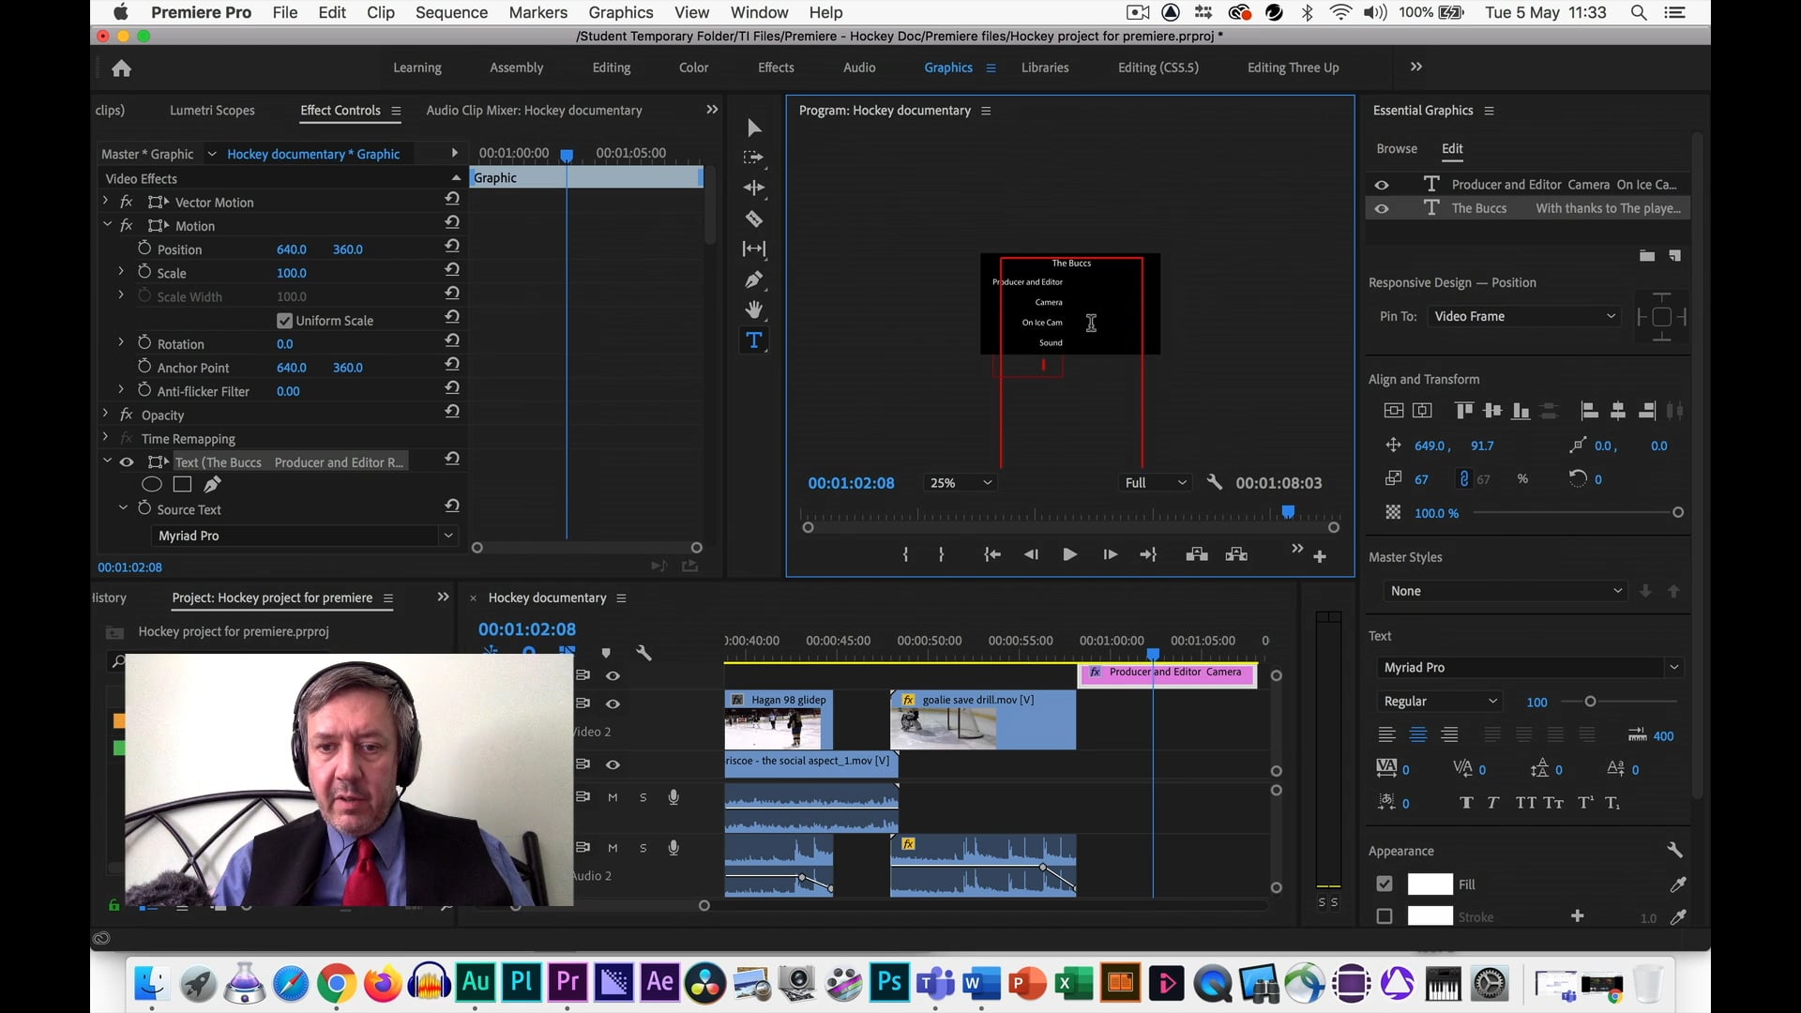Click the Home icon

click(121, 68)
